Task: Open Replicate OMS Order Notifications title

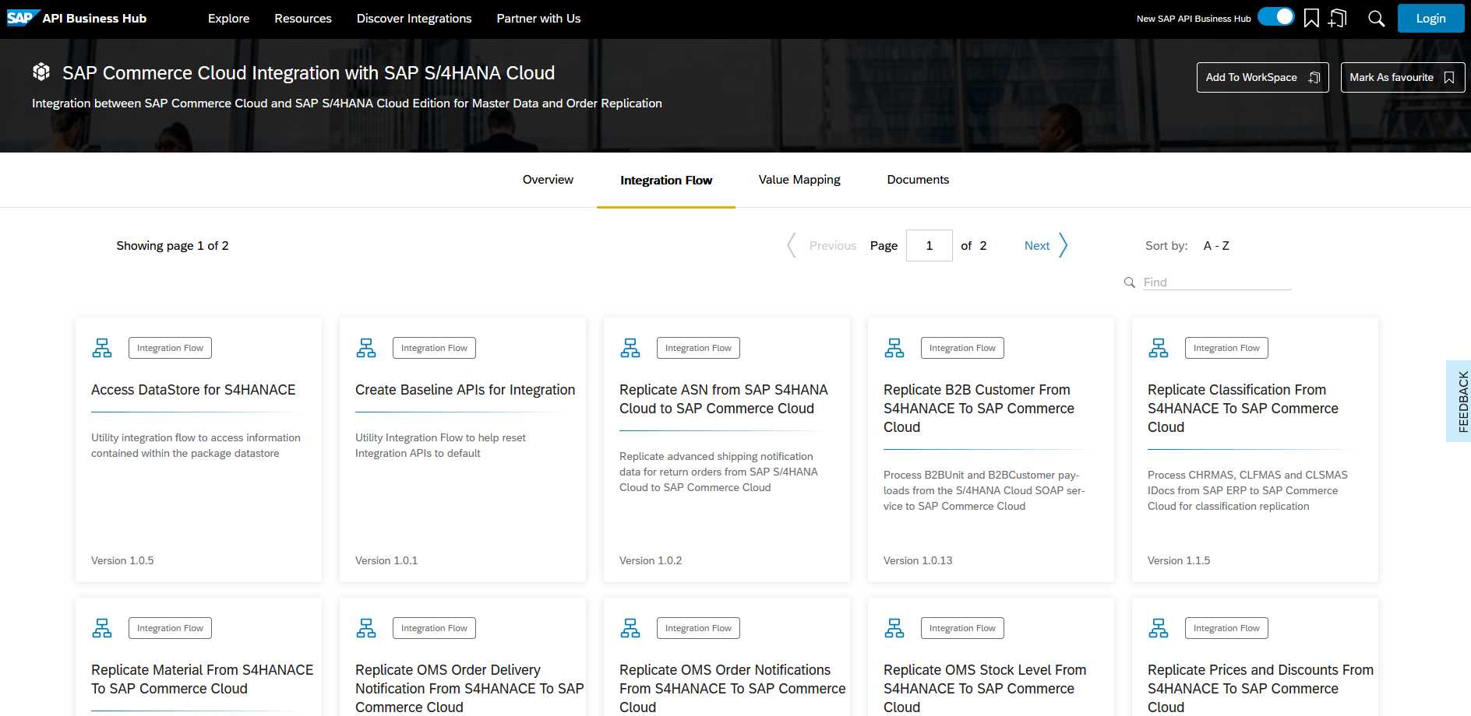Action: pyautogui.click(x=732, y=689)
